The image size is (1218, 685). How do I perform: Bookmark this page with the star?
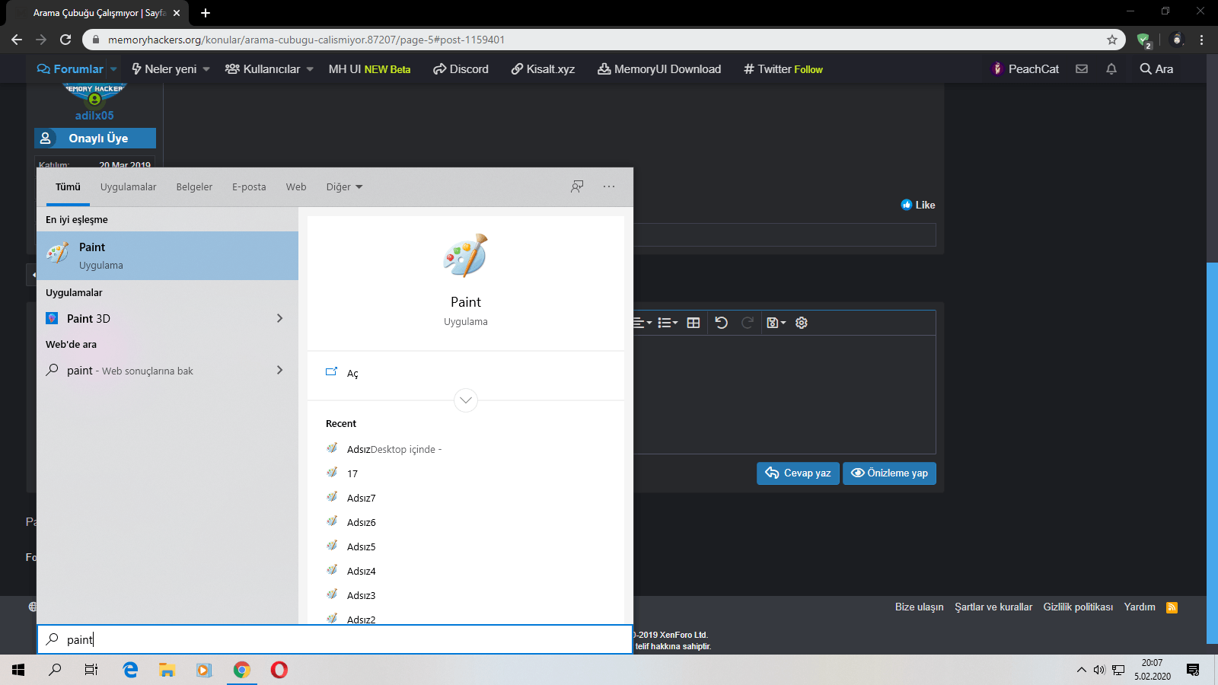point(1112,40)
